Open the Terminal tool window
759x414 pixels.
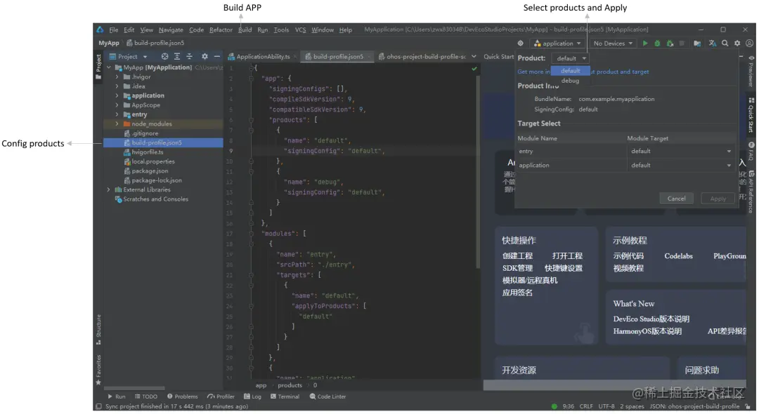[285, 396]
